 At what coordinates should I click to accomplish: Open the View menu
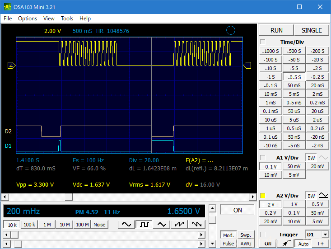tap(49, 19)
